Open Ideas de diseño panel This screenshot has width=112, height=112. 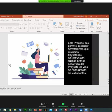pyautogui.click(x=99, y=26)
